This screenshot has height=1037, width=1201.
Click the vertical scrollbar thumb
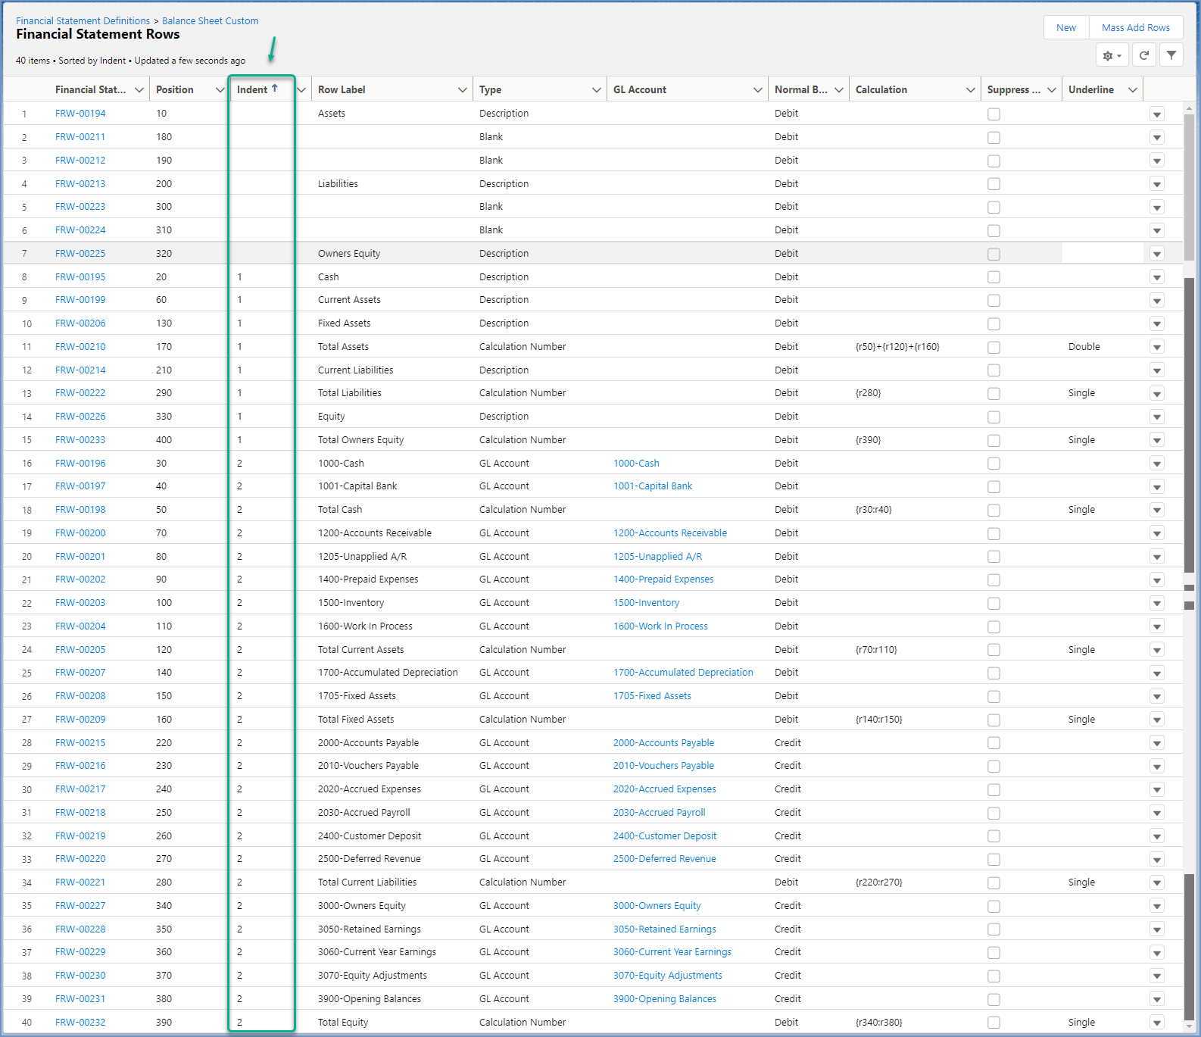pyautogui.click(x=1189, y=186)
